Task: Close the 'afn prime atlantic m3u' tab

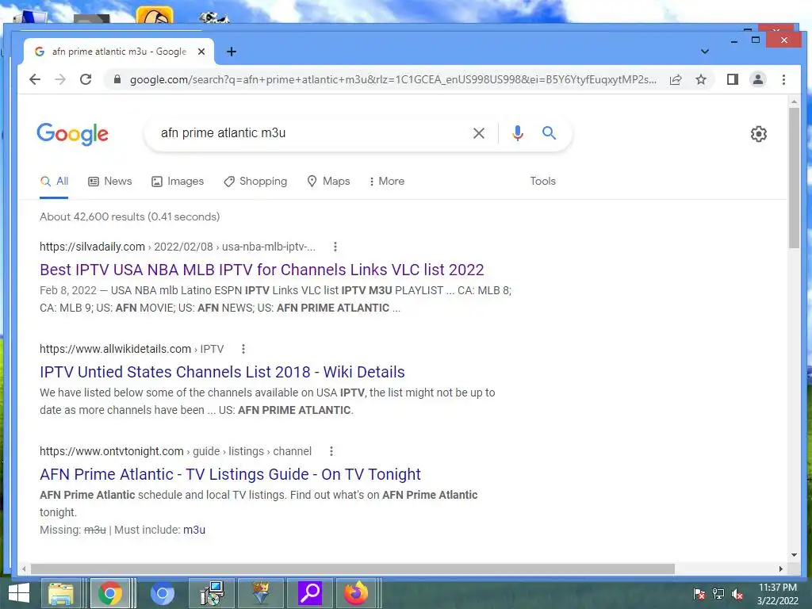Action: (201, 52)
